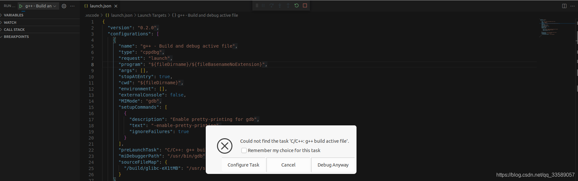This screenshot has height=181, width=578.
Task: Check Remember my choice for this task
Action: click(x=244, y=150)
